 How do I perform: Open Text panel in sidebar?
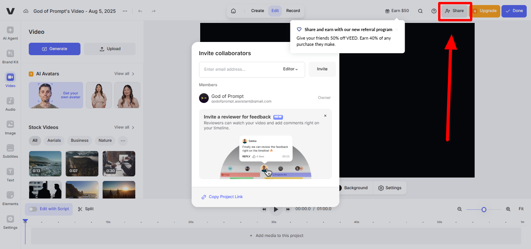tap(10, 175)
